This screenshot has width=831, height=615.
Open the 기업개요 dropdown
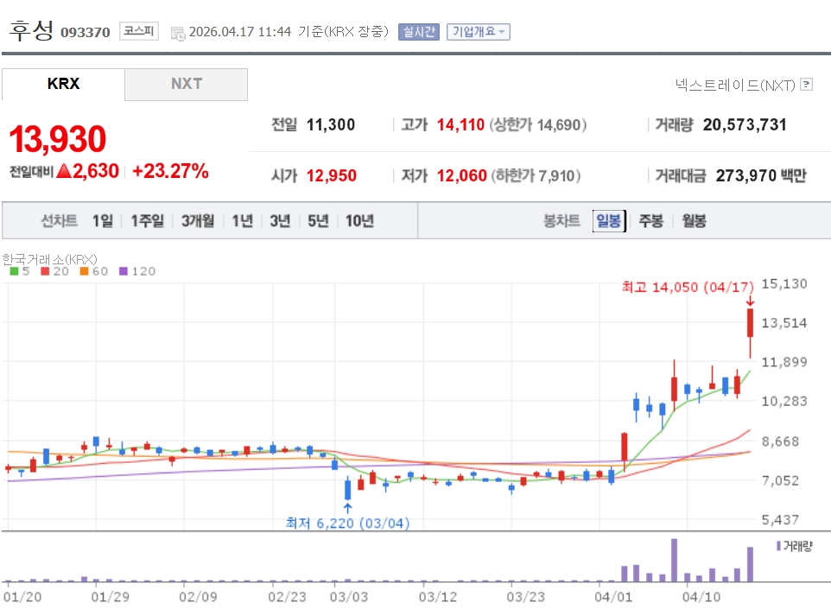pos(479,32)
